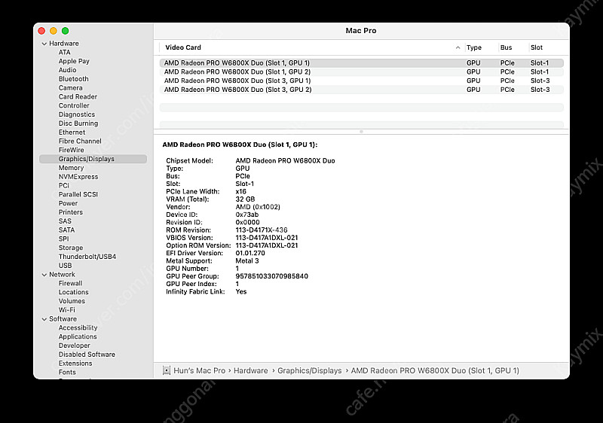Open the SAS entry
The width and height of the screenshot is (603, 423).
pos(65,221)
